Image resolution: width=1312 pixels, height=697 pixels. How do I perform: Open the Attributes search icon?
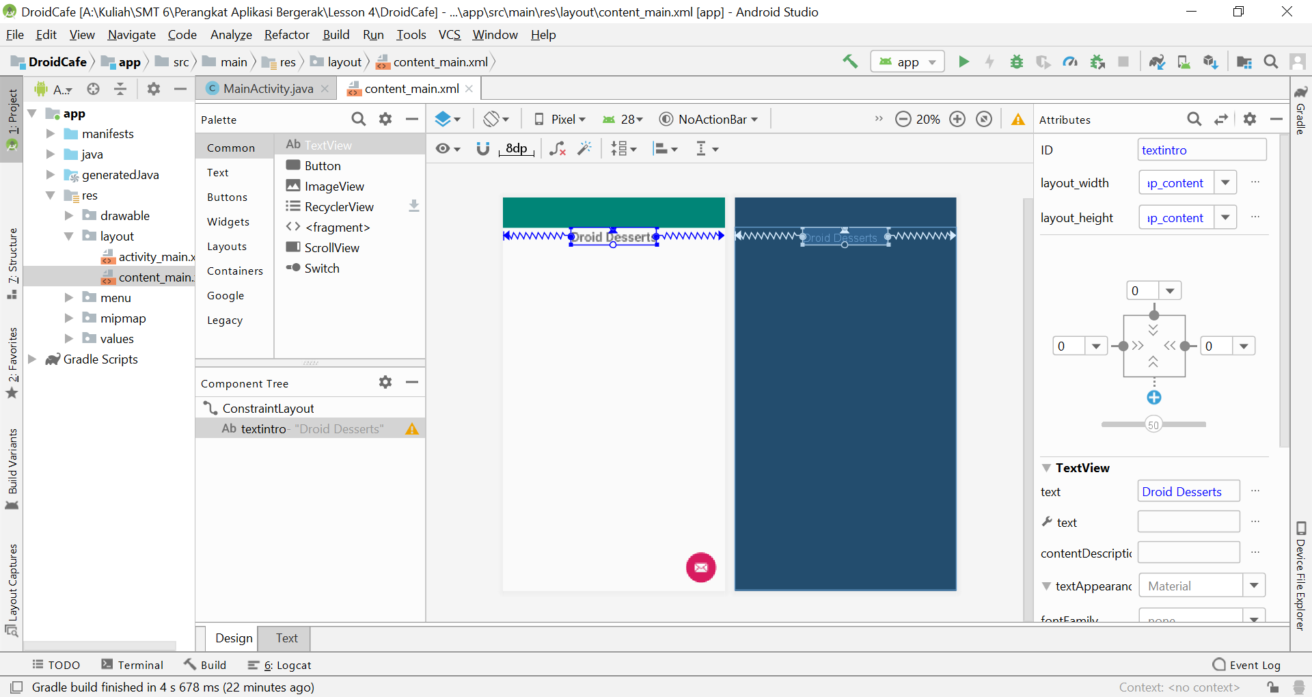[1195, 120]
